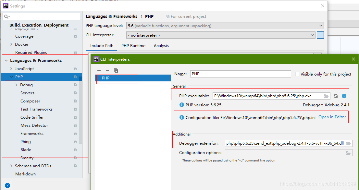Collapse Languages & Frameworks section

[6, 61]
